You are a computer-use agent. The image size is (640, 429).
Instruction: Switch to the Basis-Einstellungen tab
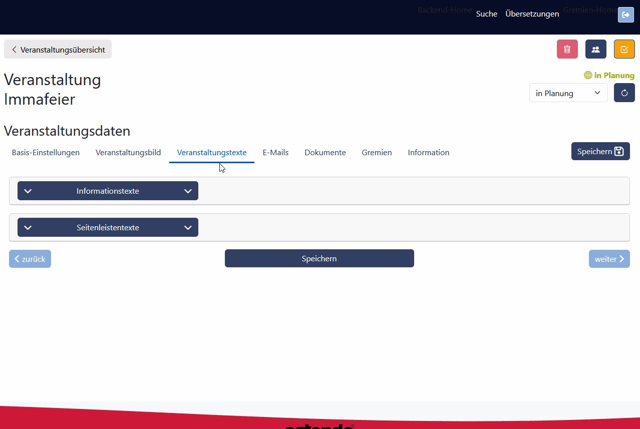pos(46,153)
